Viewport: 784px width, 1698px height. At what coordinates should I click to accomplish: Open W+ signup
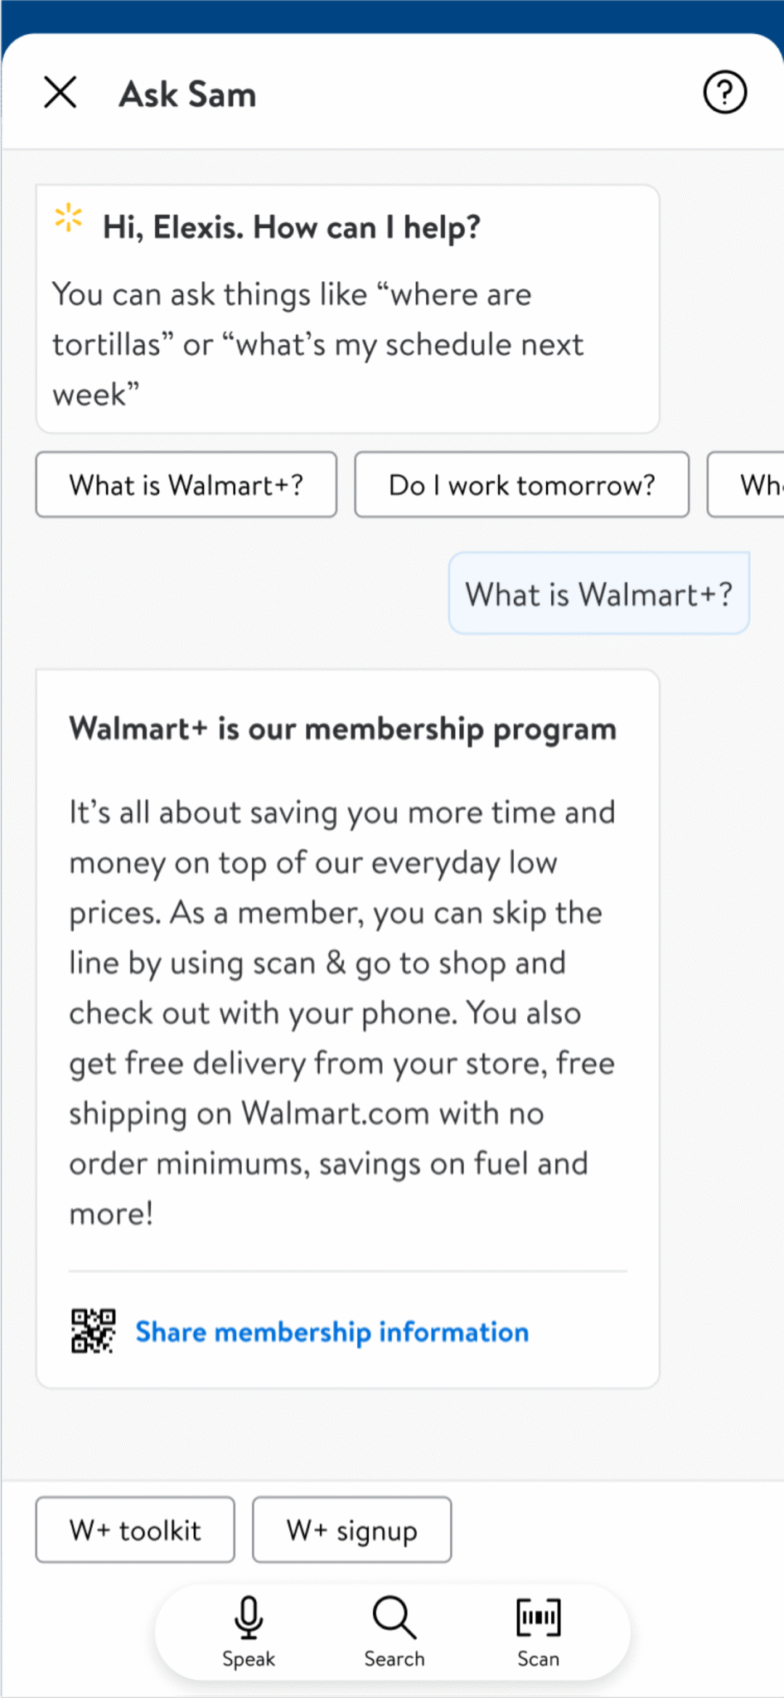pos(351,1530)
